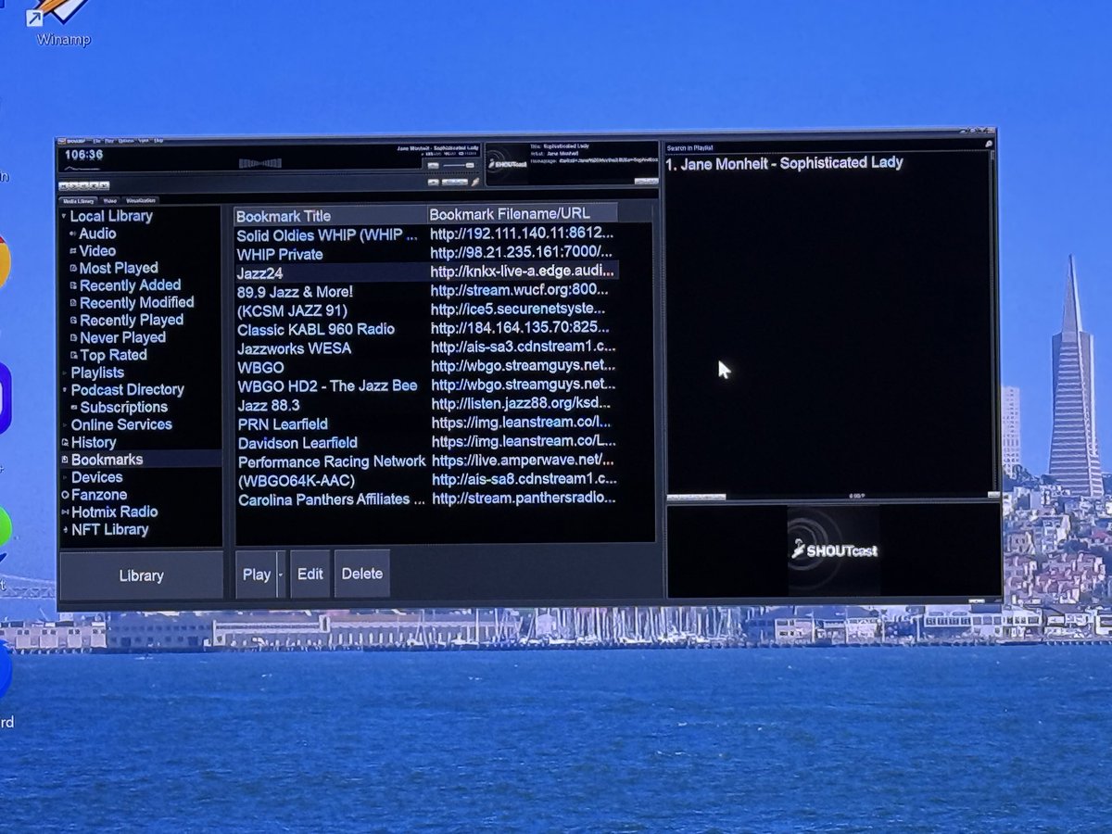Open the Recently Played view

tap(132, 321)
